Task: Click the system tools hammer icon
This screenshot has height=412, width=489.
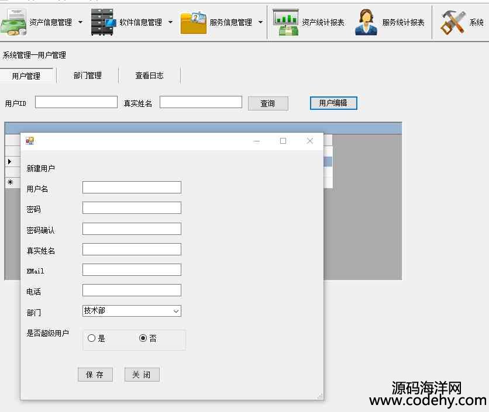Action: (453, 23)
